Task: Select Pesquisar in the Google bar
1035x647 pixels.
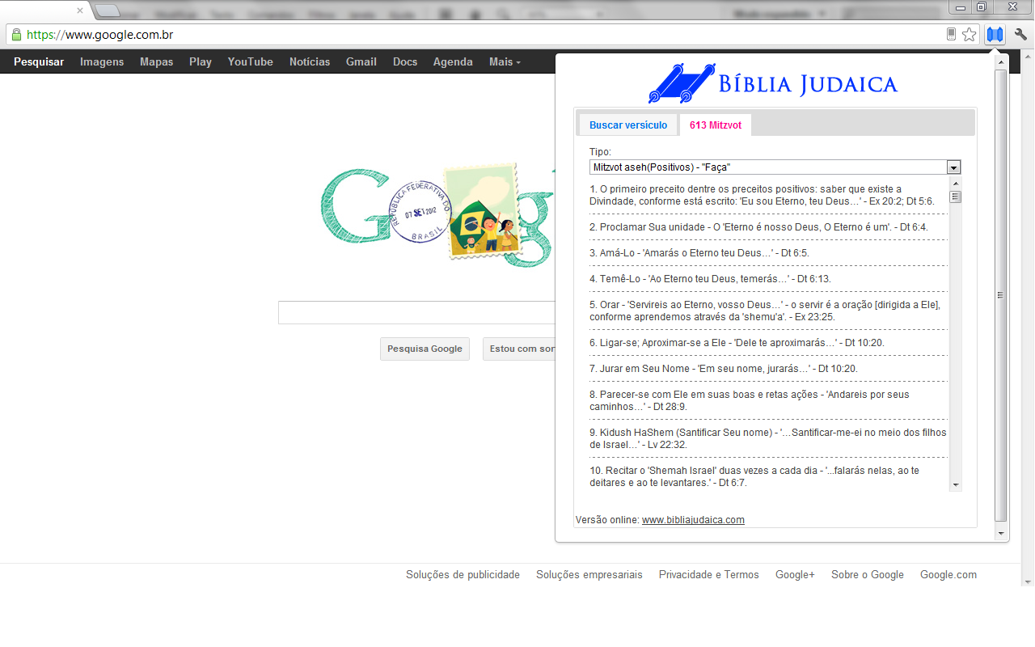Action: [x=39, y=61]
